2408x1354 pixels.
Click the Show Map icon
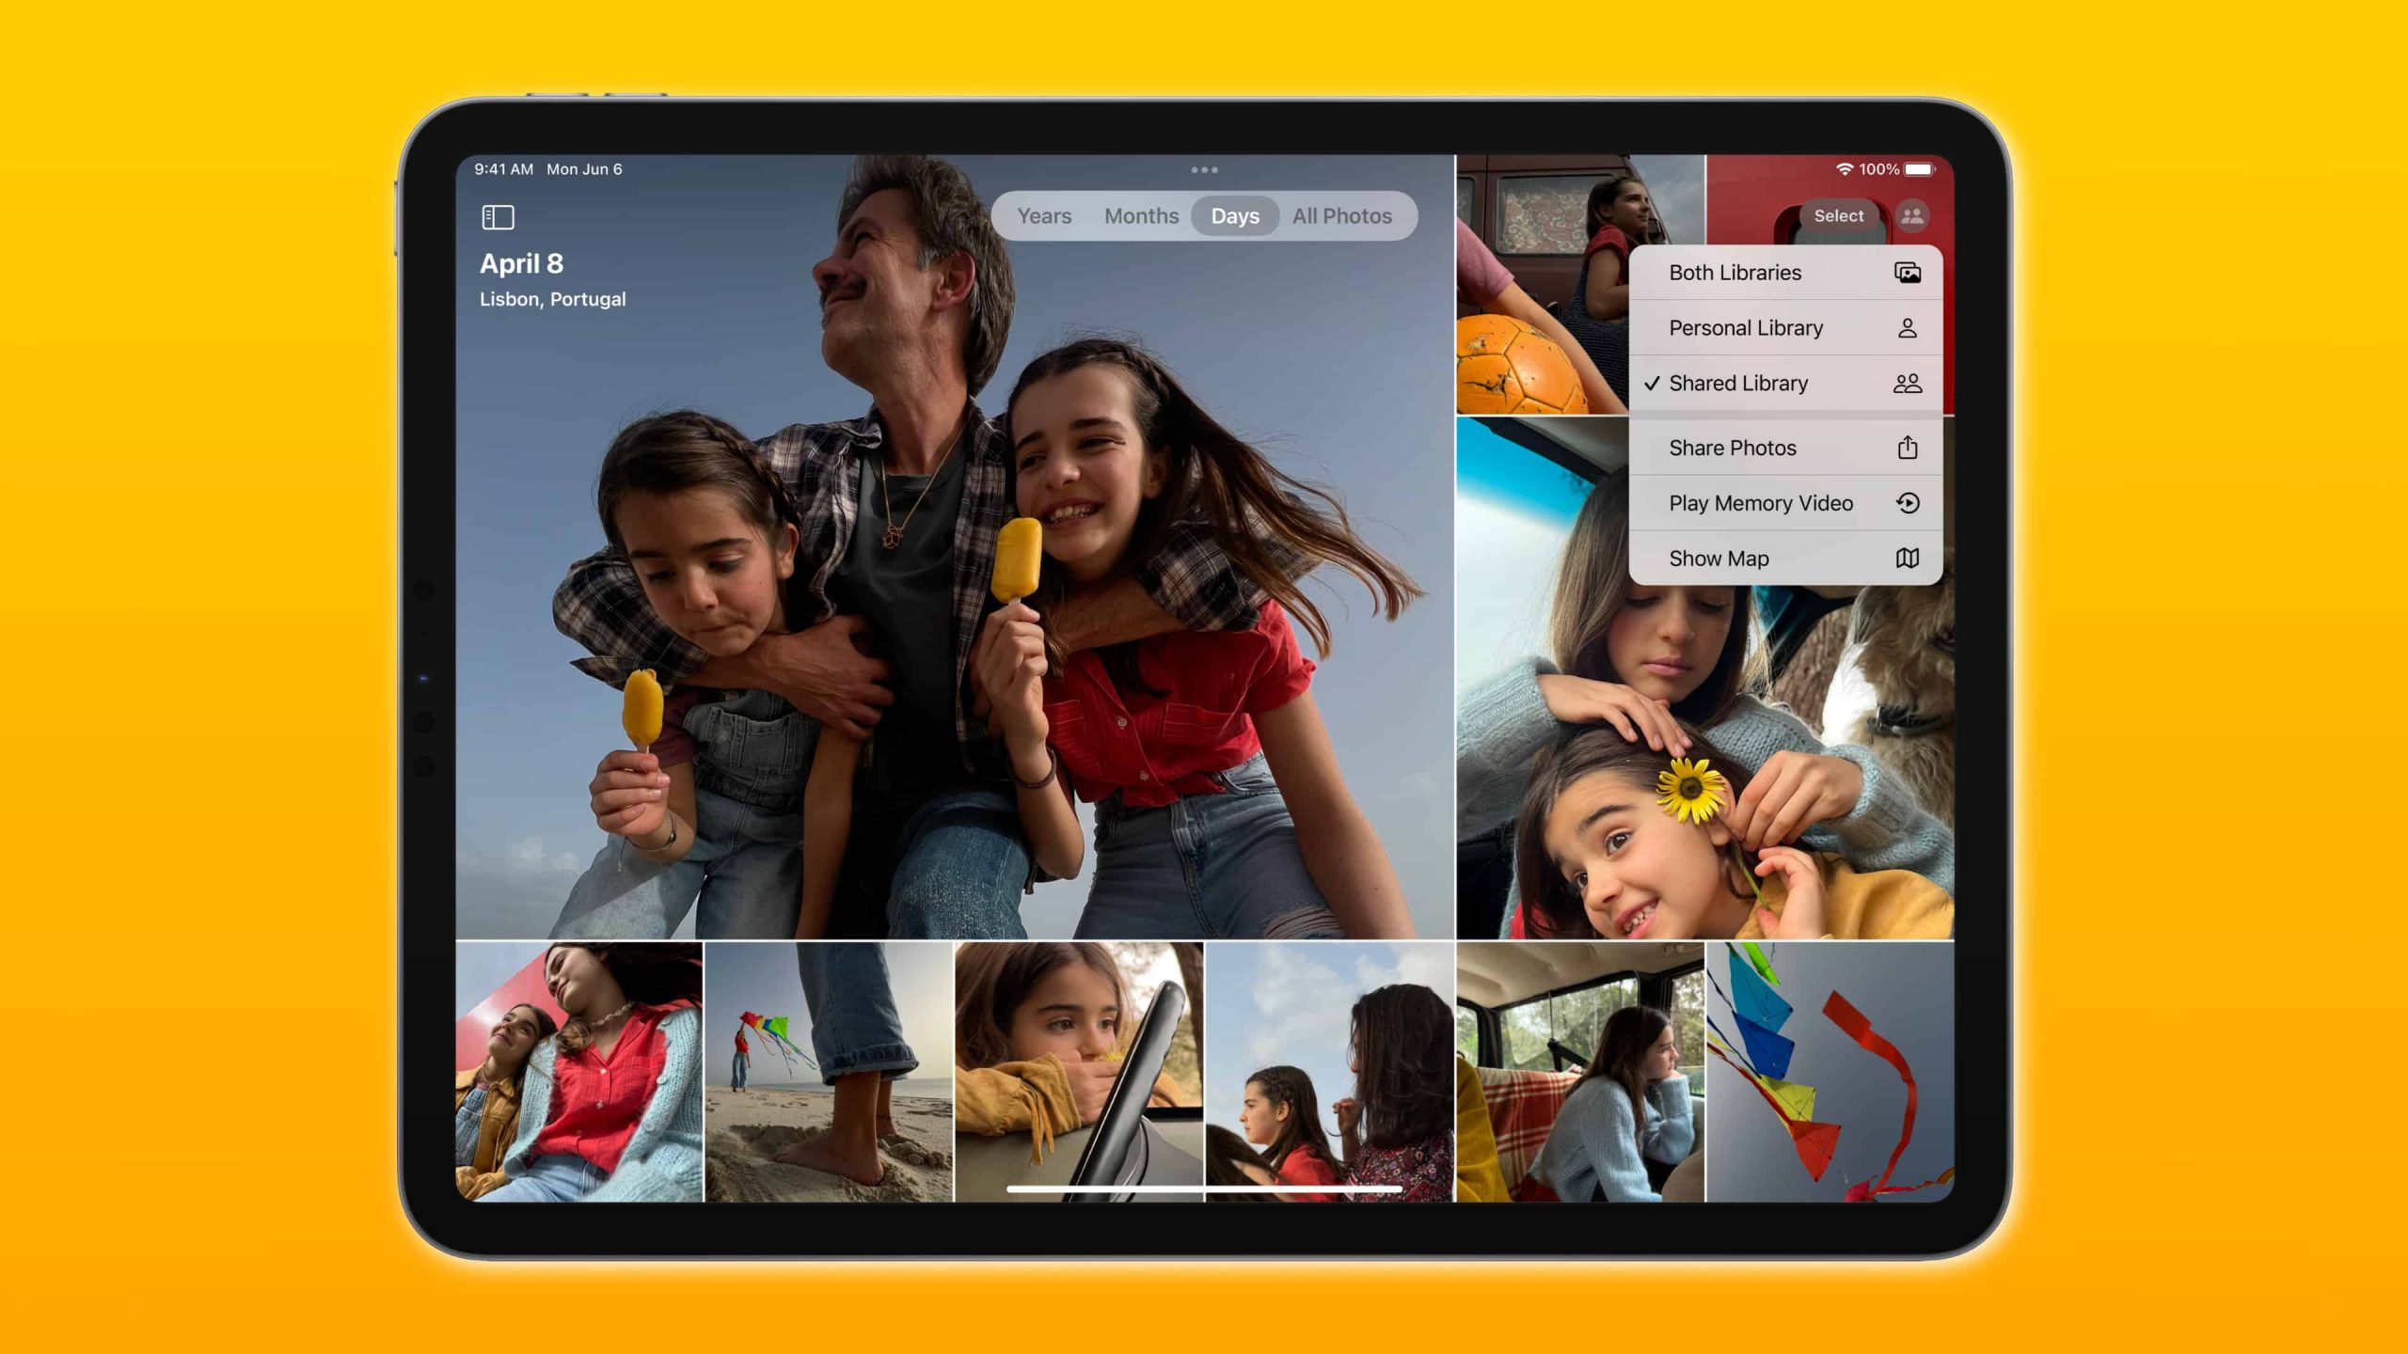(1905, 558)
